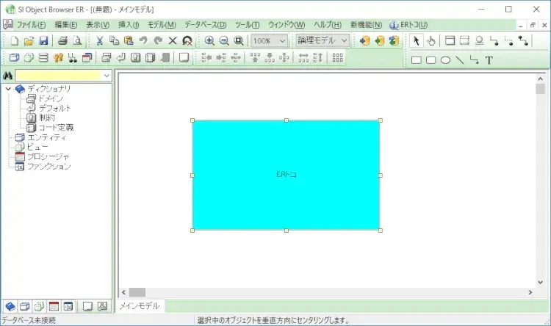
Task: Open the データベース(D) menu
Action: click(205, 25)
